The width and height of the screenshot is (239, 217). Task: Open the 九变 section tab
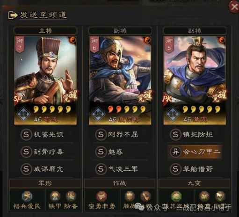[x=194, y=183]
